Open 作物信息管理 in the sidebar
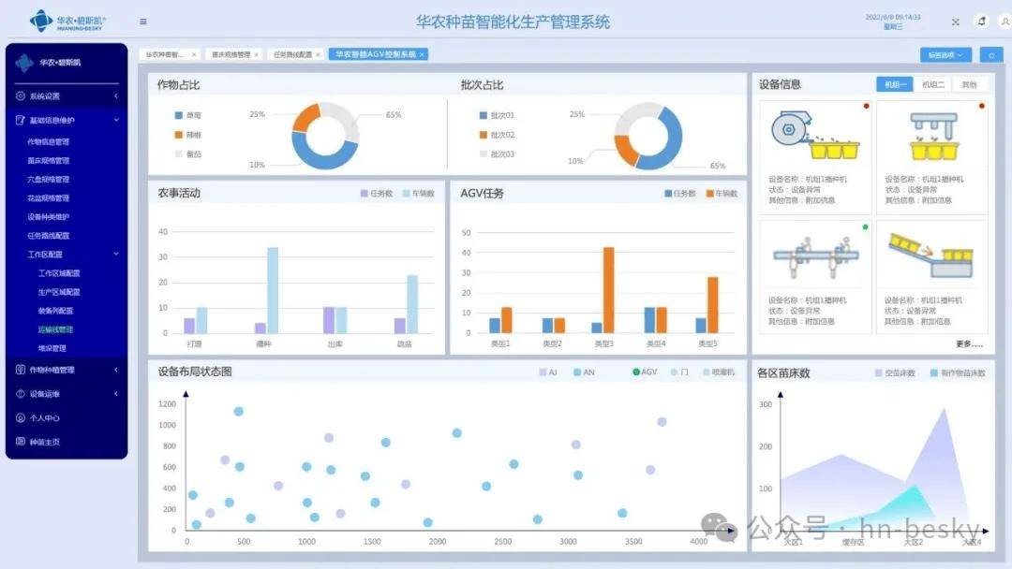Viewport: 1012px width, 569px height. (x=49, y=141)
